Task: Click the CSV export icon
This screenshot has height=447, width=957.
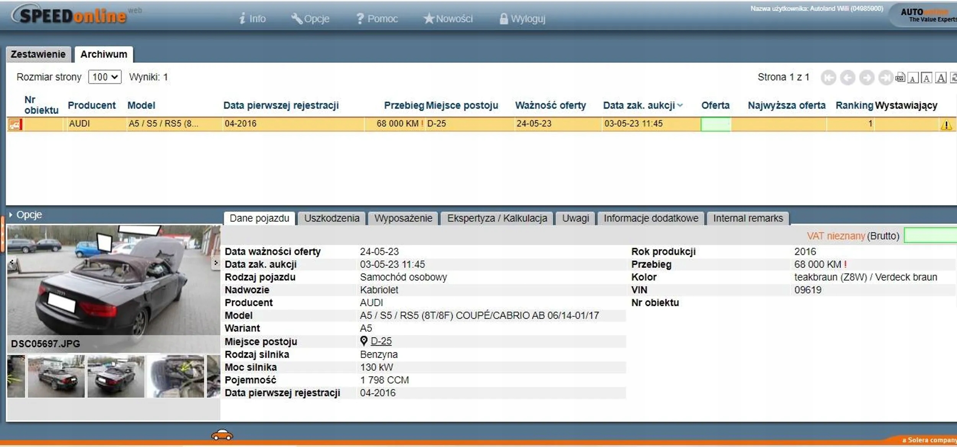Action: click(x=900, y=78)
